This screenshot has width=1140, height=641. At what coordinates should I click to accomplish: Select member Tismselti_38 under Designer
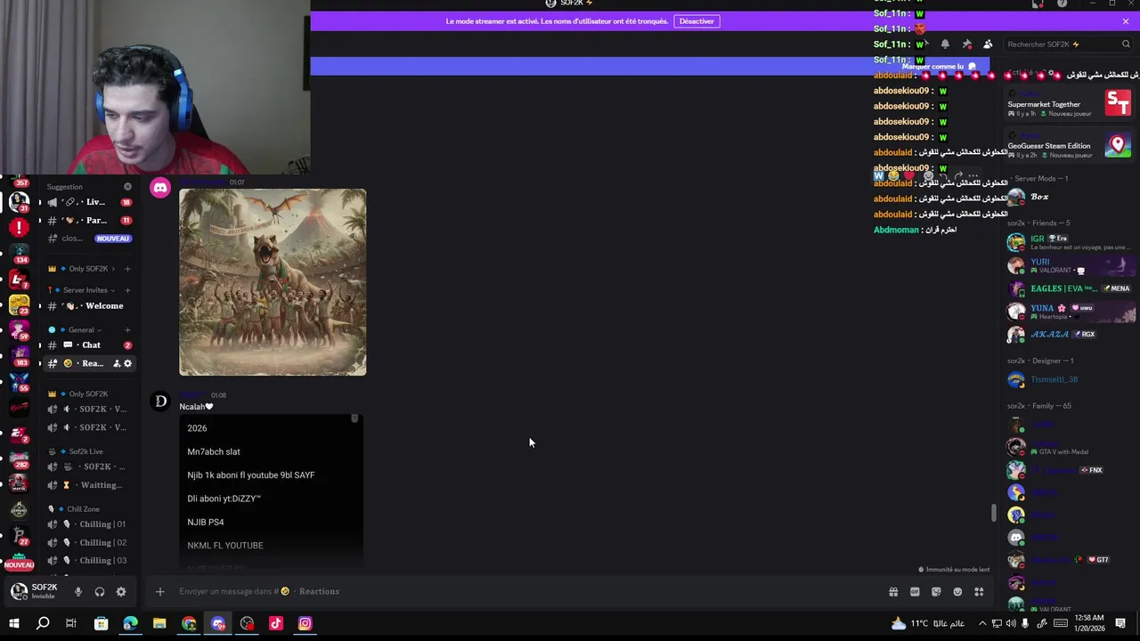(x=1068, y=379)
